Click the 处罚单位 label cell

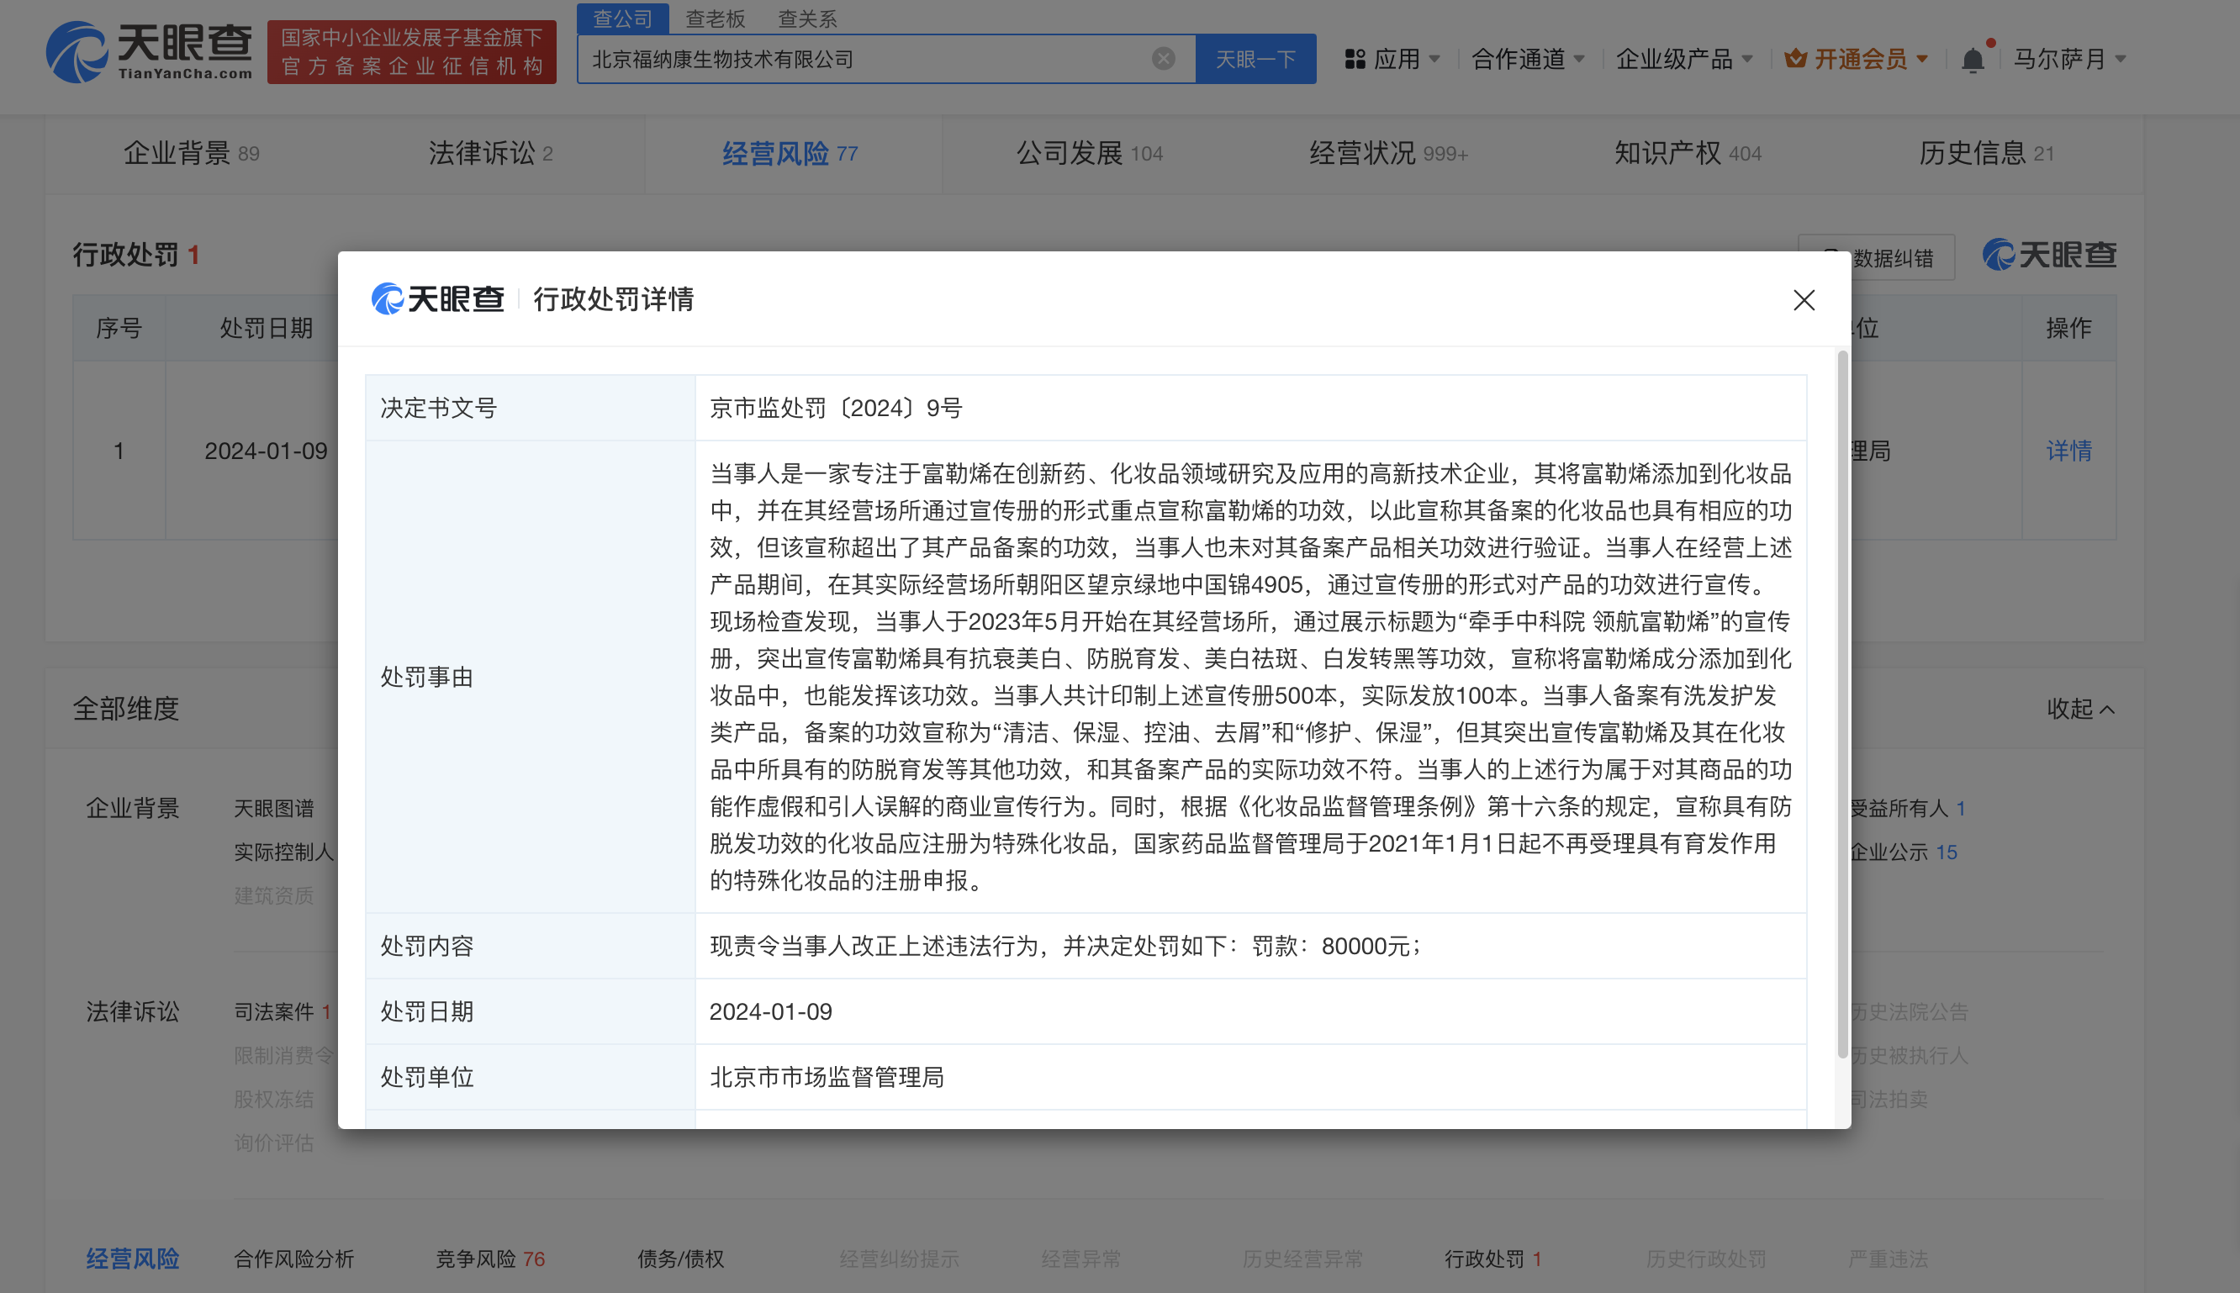[x=531, y=1077]
